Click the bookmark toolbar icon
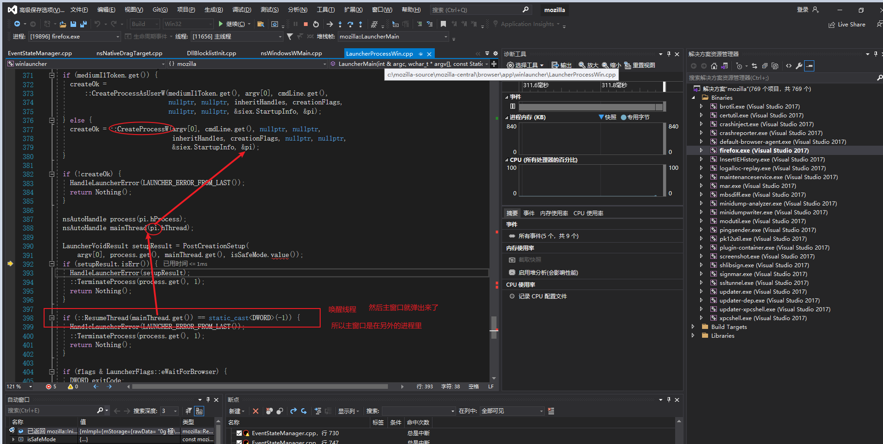Viewport: 883px width, 444px height. click(x=443, y=24)
